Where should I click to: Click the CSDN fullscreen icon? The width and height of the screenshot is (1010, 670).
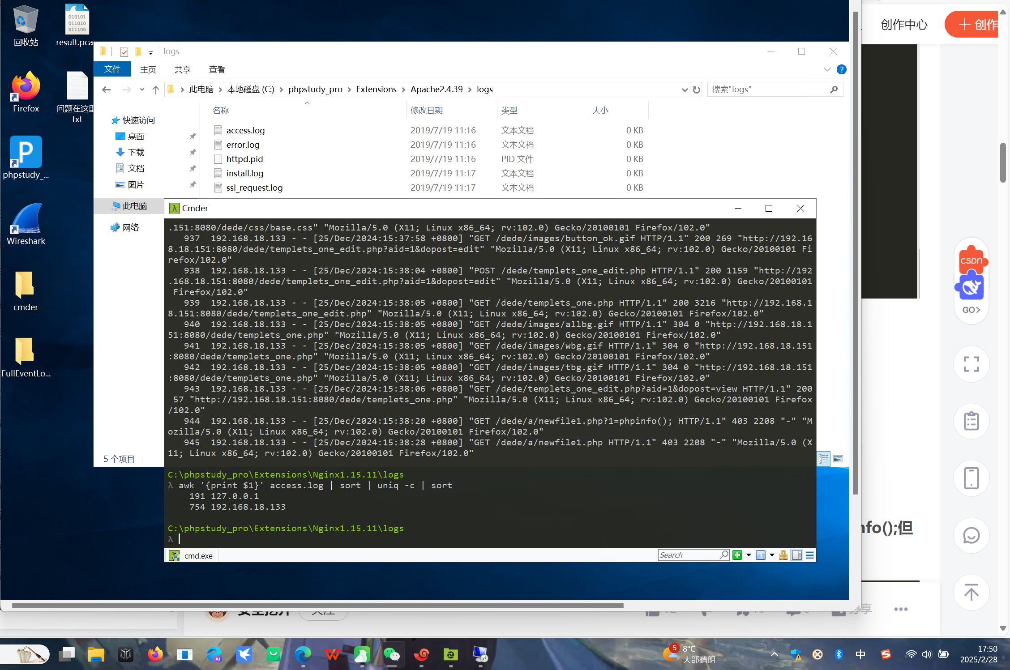[971, 364]
